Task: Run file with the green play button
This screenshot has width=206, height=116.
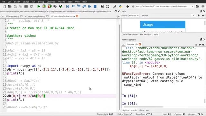Action: coord(39,6)
